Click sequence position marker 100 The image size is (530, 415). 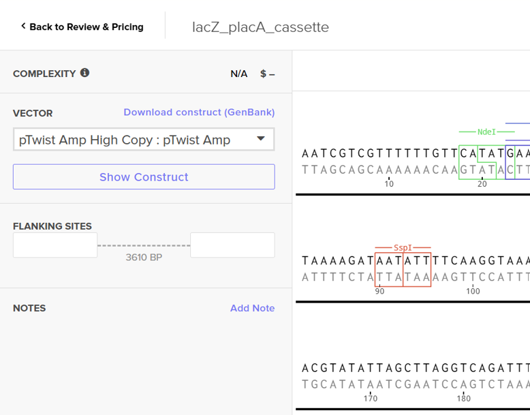[473, 292]
